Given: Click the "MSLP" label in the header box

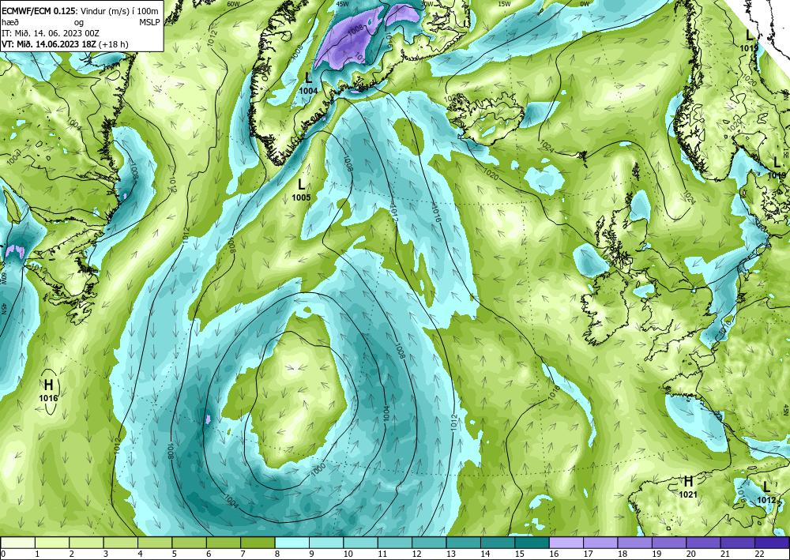Looking at the screenshot, I should pyautogui.click(x=149, y=23).
